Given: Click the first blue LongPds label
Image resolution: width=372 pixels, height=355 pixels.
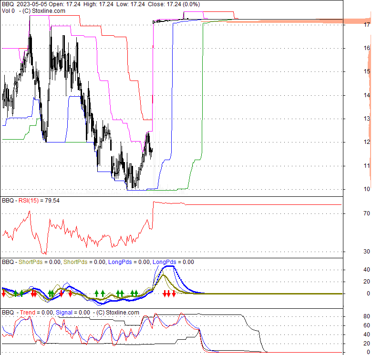Looking at the screenshot, I should coord(120,262).
